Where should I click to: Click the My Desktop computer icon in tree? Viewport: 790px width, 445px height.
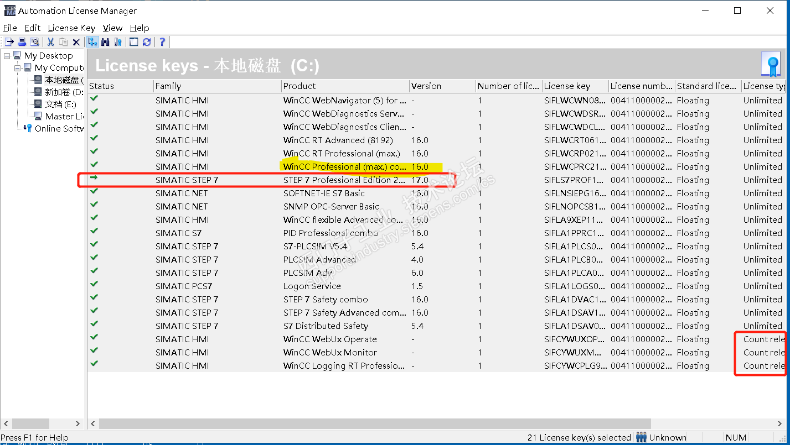[x=17, y=55]
